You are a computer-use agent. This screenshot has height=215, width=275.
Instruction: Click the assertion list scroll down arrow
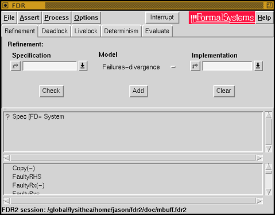pyautogui.click(x=268, y=148)
